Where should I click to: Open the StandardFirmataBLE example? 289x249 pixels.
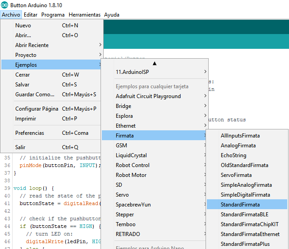click(247, 215)
